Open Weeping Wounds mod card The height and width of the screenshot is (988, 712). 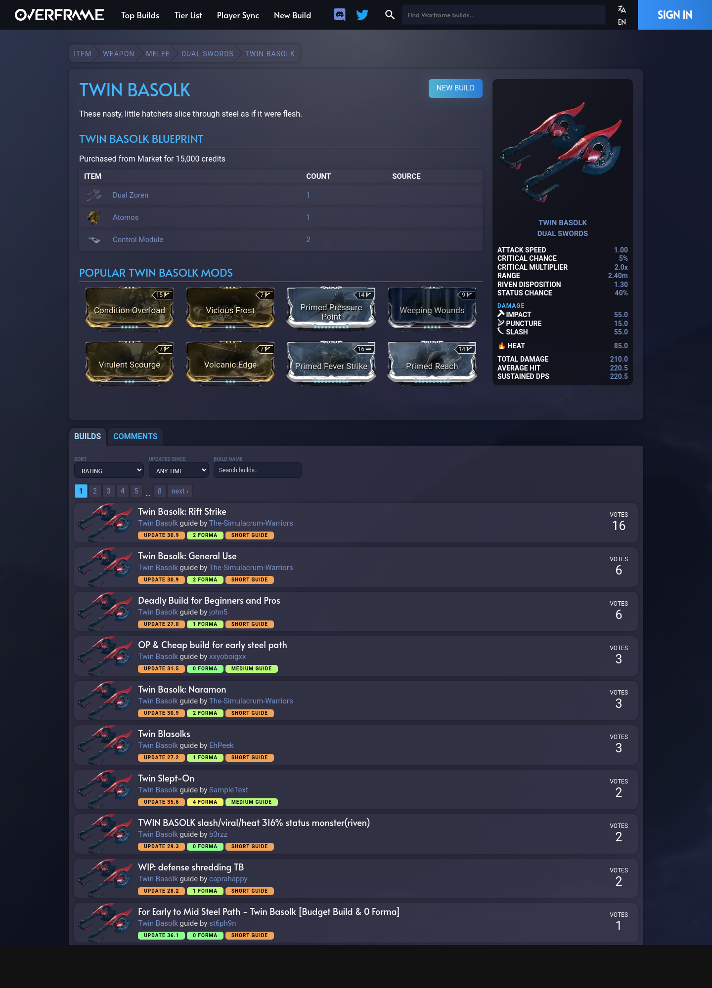point(432,308)
